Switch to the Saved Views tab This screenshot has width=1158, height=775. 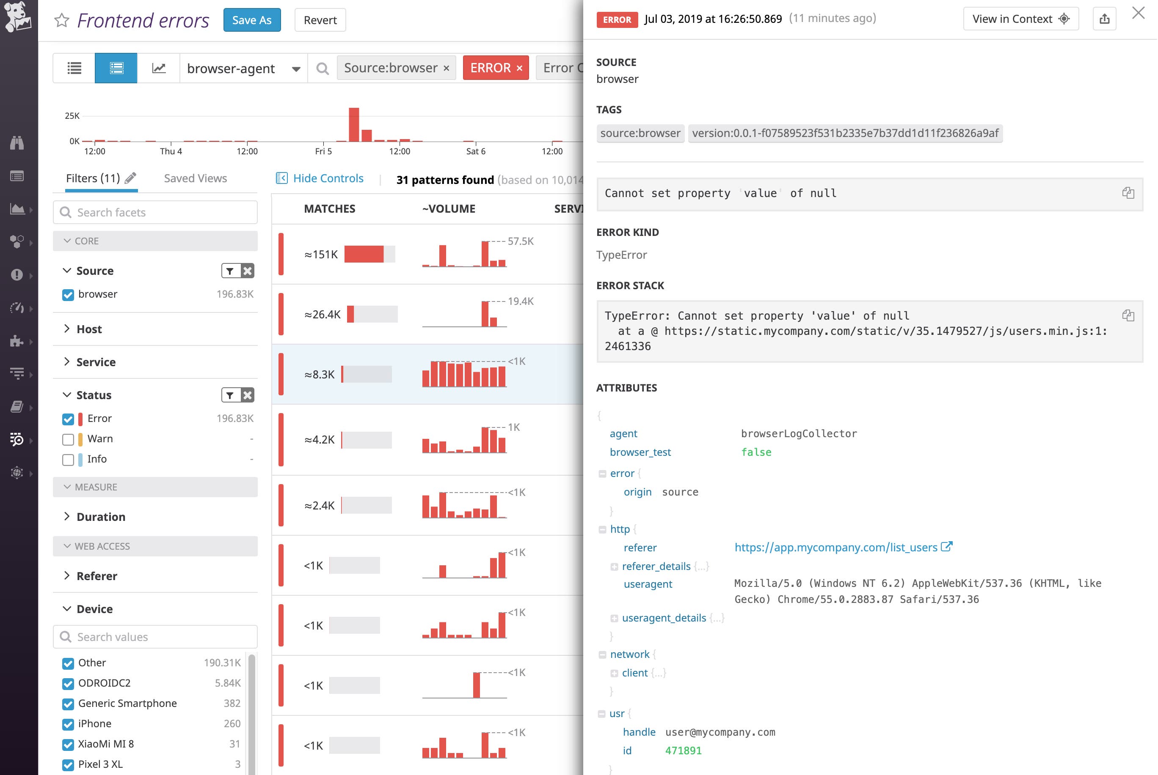click(195, 178)
